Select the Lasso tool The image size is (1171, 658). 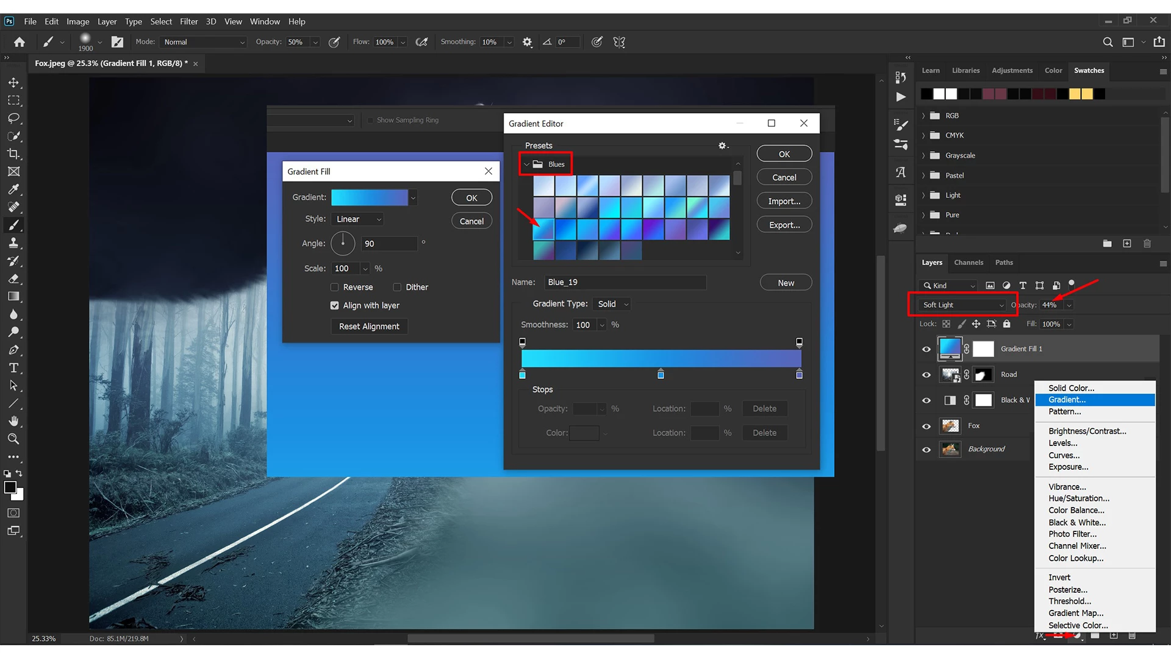coord(13,118)
